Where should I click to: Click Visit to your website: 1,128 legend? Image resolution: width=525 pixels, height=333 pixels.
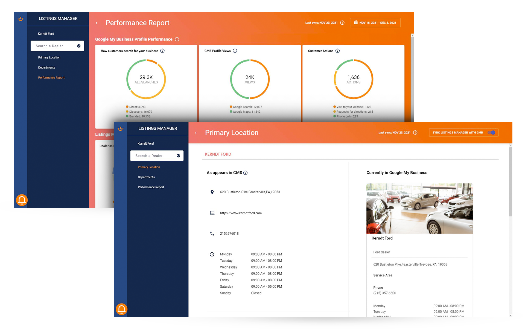(x=352, y=107)
